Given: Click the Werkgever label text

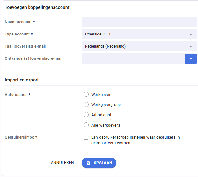Looking at the screenshot, I should point(101,95).
